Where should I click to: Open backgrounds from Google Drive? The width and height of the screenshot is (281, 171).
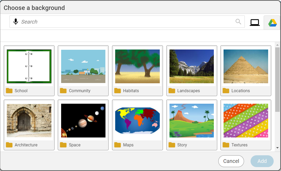pyautogui.click(x=272, y=23)
